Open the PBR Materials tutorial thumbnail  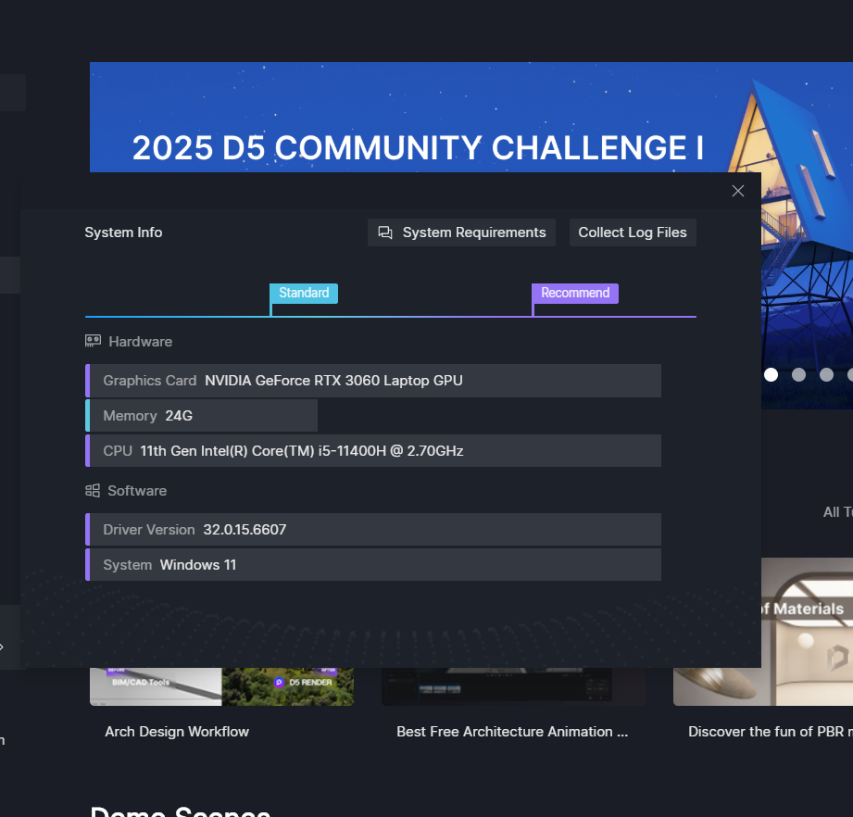[808, 631]
